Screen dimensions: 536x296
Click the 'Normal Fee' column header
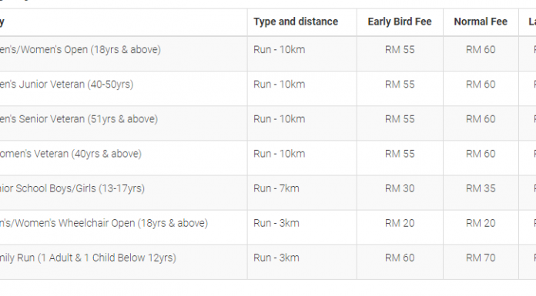tap(481, 22)
